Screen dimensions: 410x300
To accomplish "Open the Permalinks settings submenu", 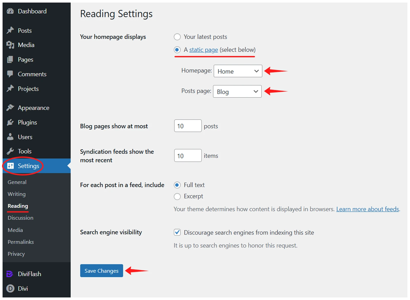I will (x=21, y=242).
